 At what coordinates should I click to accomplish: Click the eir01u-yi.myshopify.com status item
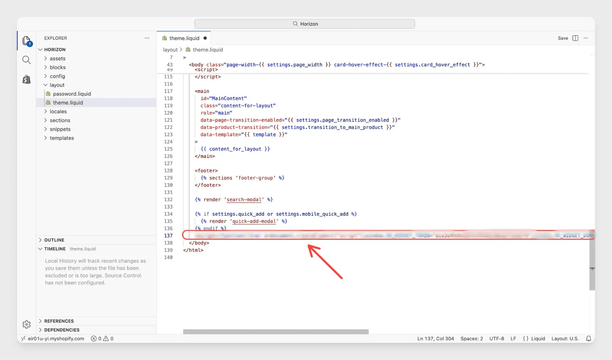coord(56,339)
